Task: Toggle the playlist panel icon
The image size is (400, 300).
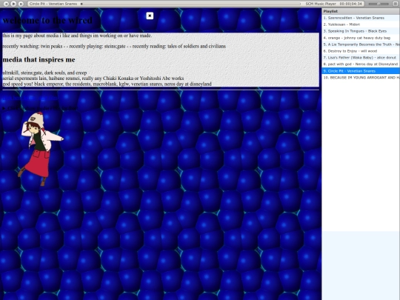Action: [396, 4]
